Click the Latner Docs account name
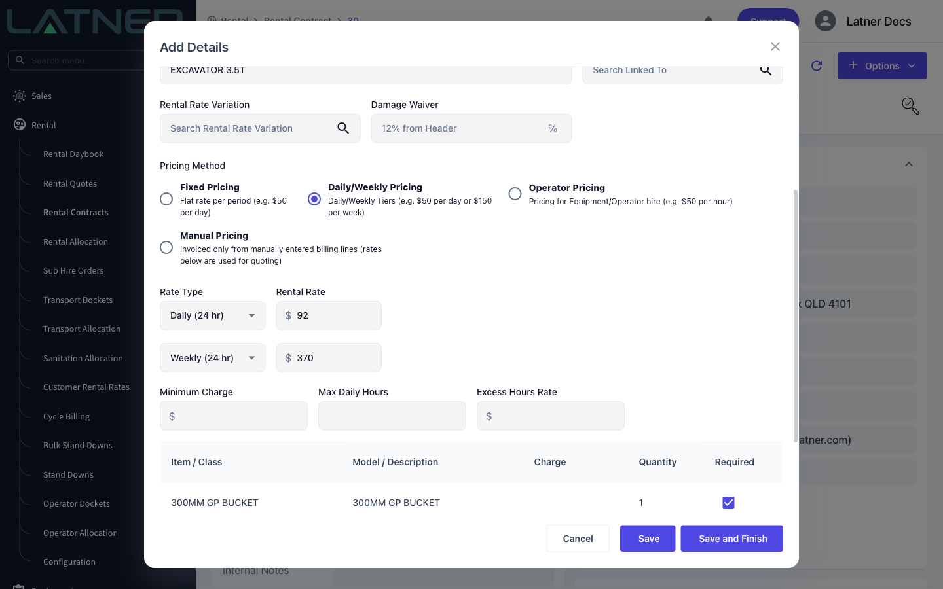 (x=879, y=22)
